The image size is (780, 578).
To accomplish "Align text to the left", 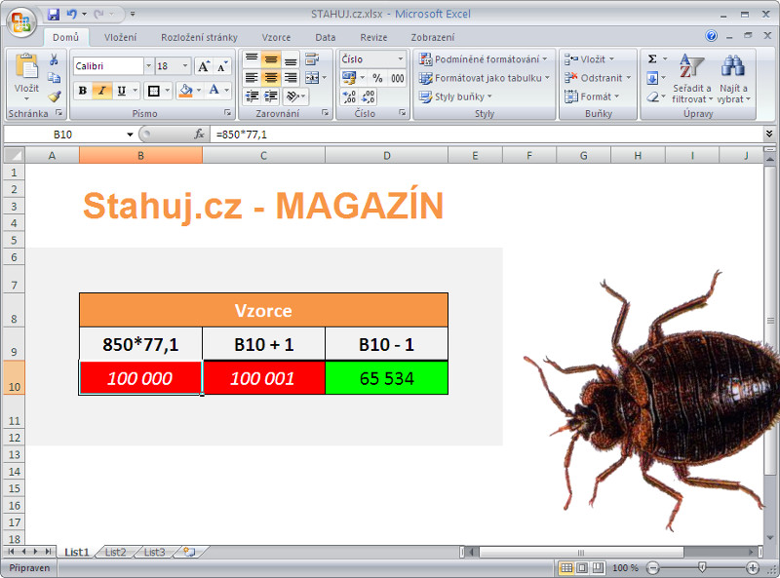I will (252, 78).
